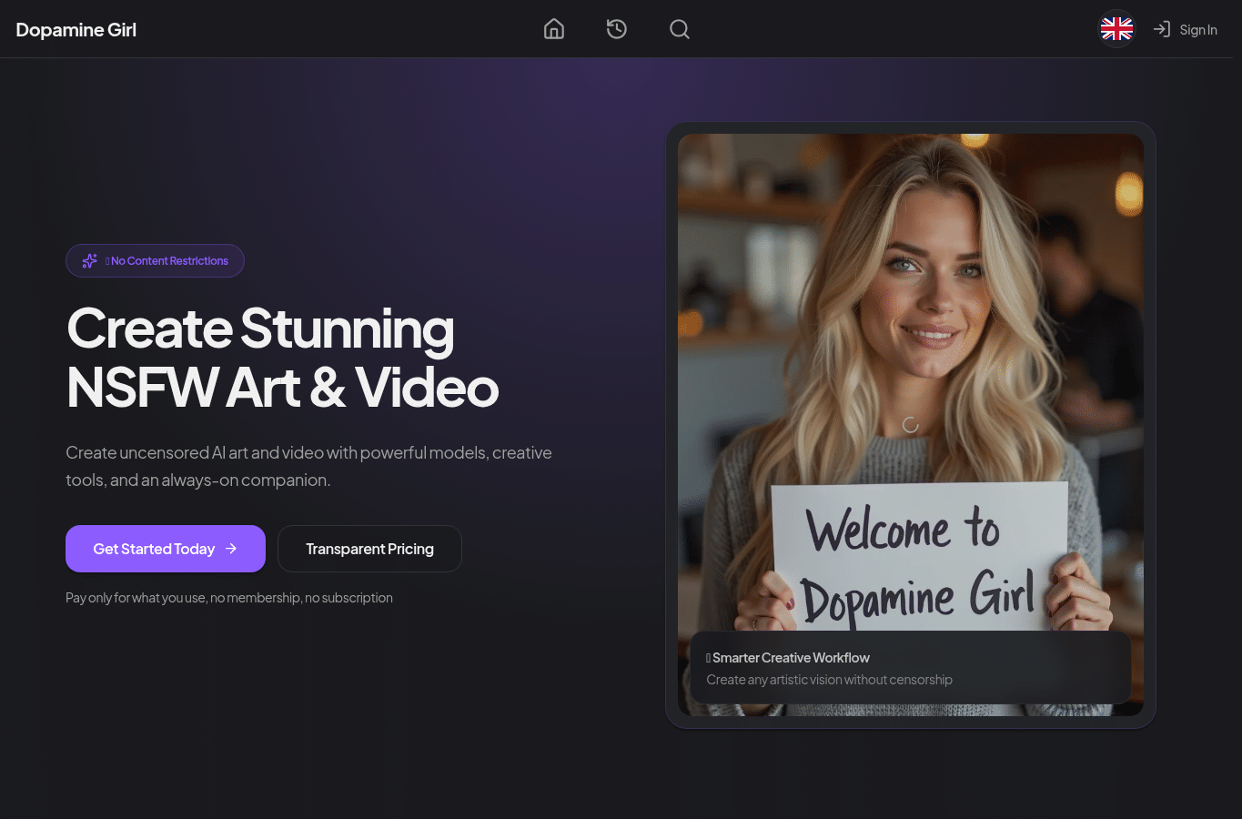The image size is (1242, 819).
Task: Click the Sign In link text
Action: pyautogui.click(x=1198, y=30)
